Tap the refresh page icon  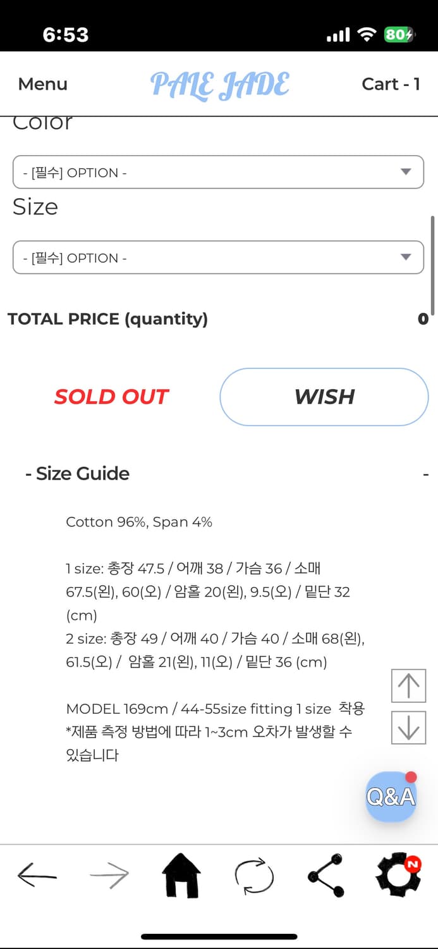(254, 876)
